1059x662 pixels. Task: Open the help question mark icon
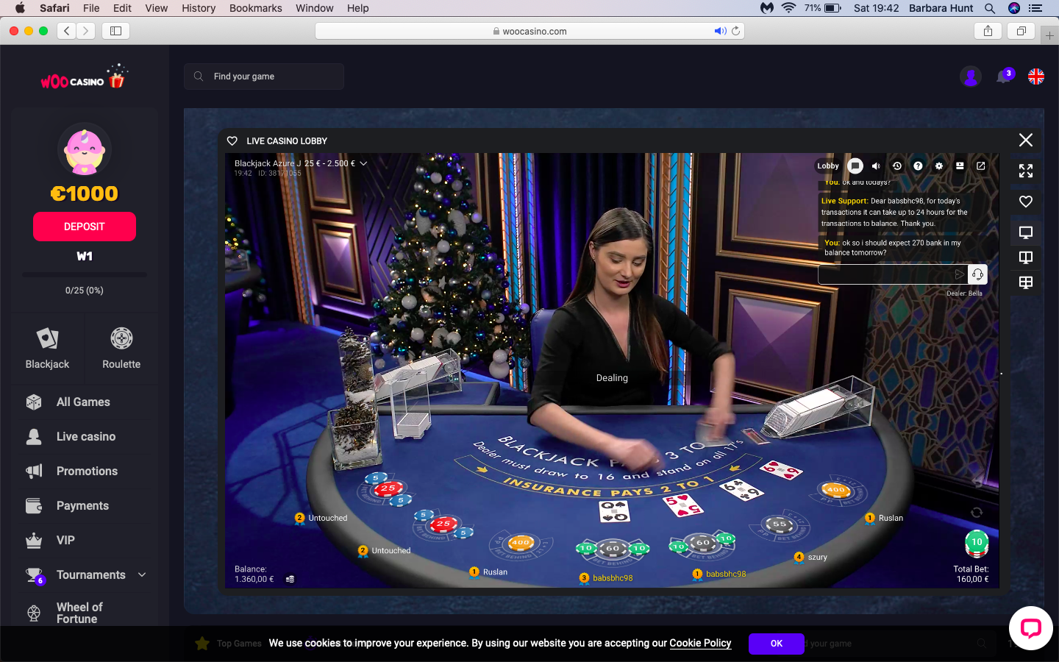tap(918, 166)
